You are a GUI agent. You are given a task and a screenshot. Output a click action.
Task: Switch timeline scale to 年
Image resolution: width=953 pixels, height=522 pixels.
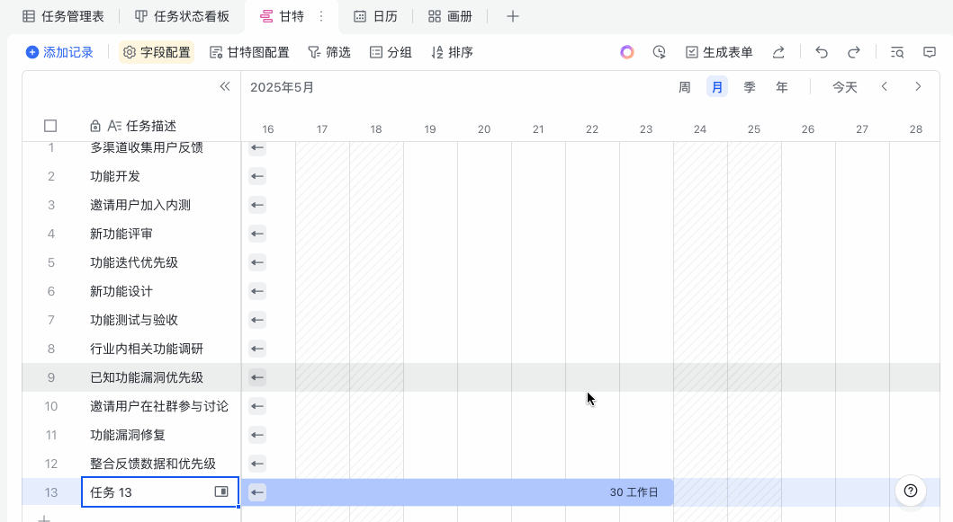[x=782, y=87]
